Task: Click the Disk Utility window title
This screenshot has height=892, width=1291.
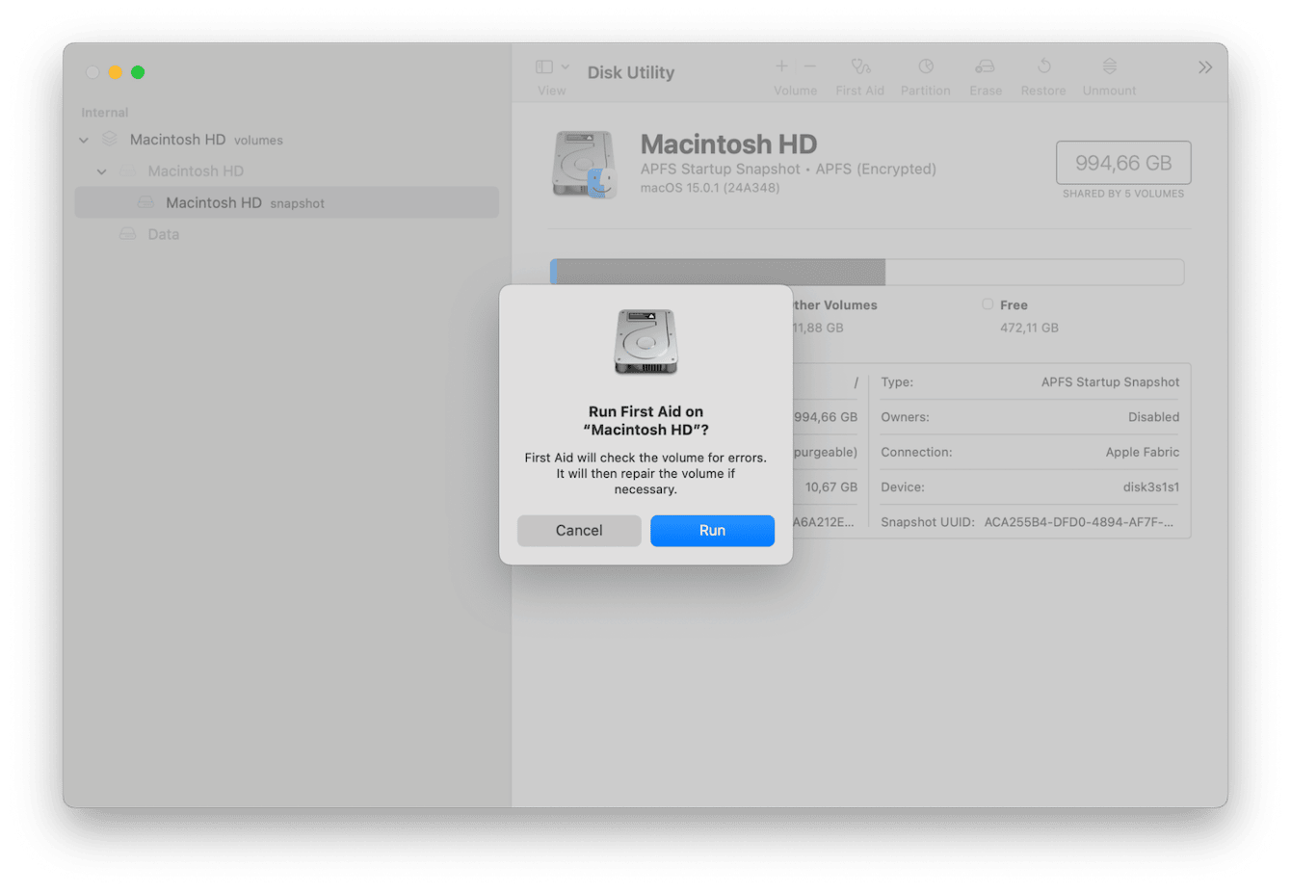Action: [631, 72]
